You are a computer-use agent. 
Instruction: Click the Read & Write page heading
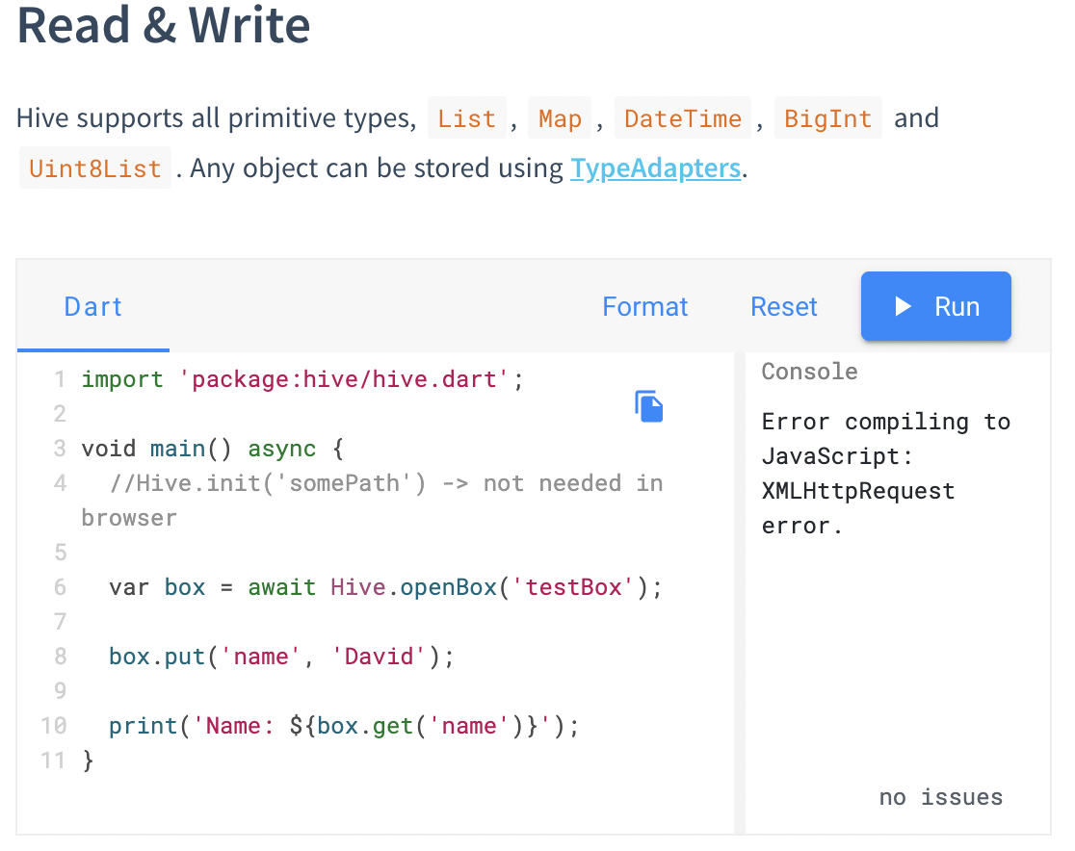pyautogui.click(x=162, y=26)
